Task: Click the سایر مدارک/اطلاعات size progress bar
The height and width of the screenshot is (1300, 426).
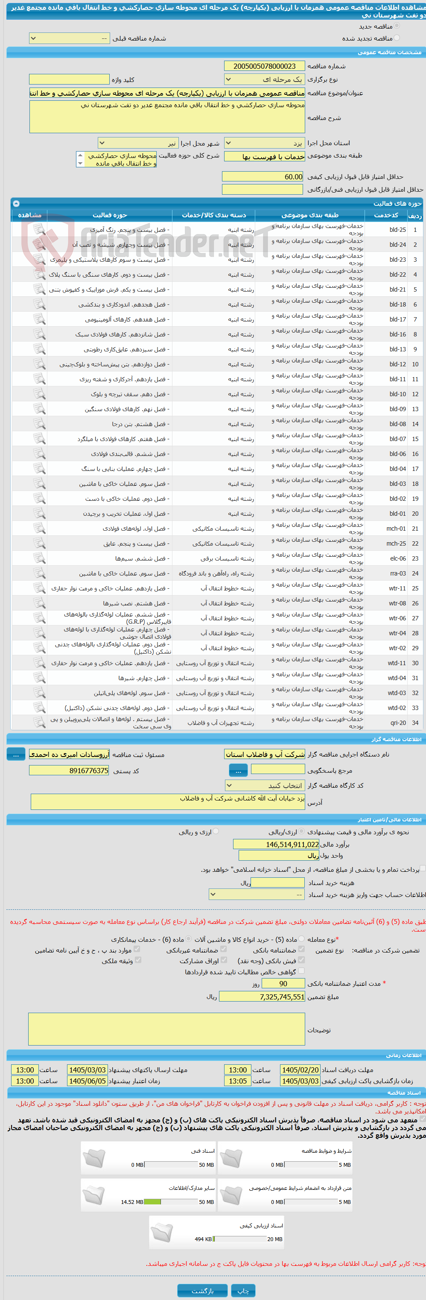Action: [x=171, y=1202]
